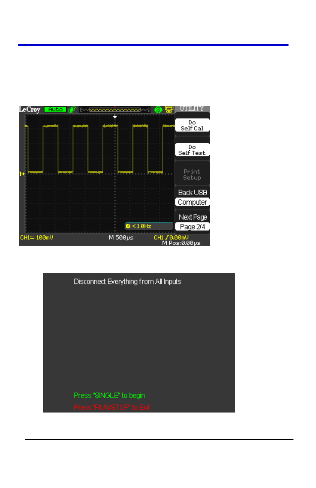Click the UTILITY menu title
Image resolution: width=316 pixels, height=488 pixels.
click(x=191, y=109)
